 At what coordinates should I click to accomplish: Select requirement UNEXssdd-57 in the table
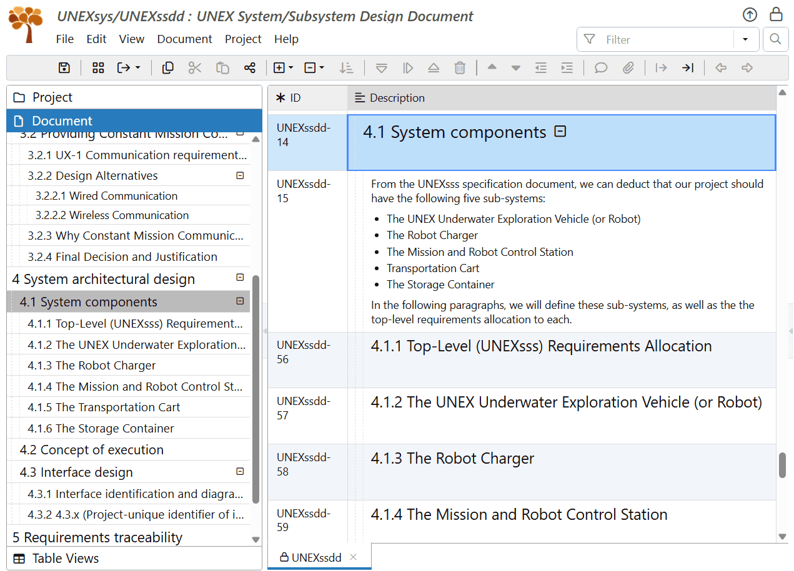pos(562,415)
